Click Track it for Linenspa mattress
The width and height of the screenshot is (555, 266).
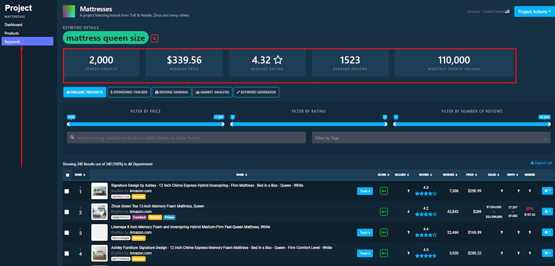pyautogui.click(x=365, y=233)
